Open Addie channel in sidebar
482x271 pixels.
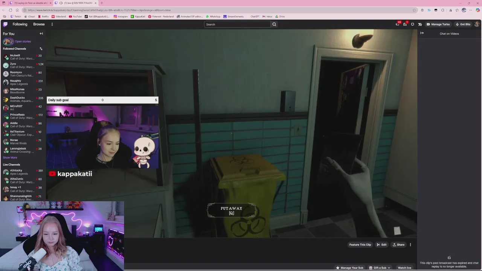23,125
